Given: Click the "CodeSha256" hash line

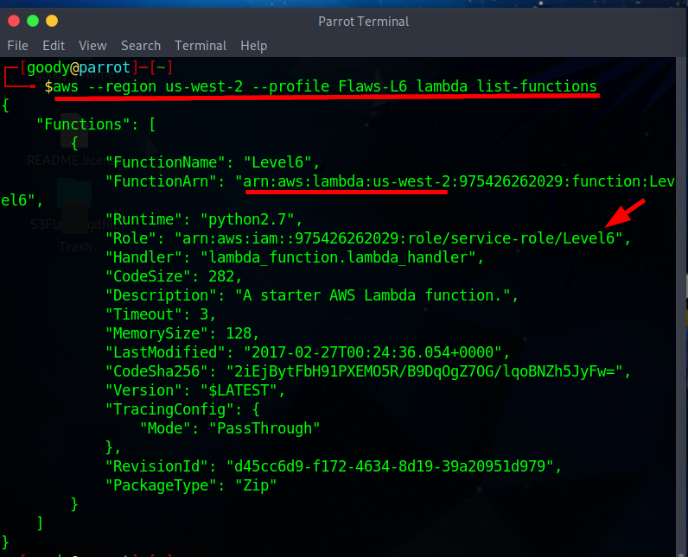Looking at the screenshot, I should click(368, 371).
